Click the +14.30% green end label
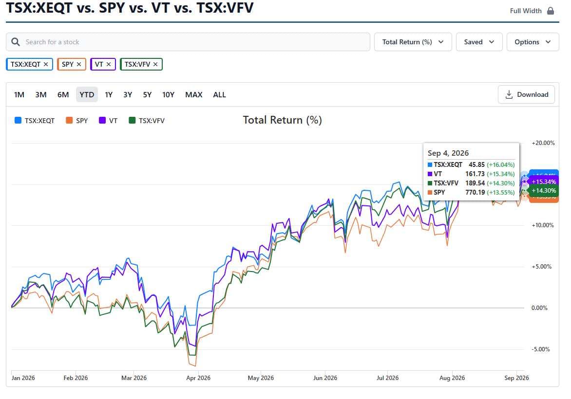Screen dimensions: 571x399 point(543,191)
